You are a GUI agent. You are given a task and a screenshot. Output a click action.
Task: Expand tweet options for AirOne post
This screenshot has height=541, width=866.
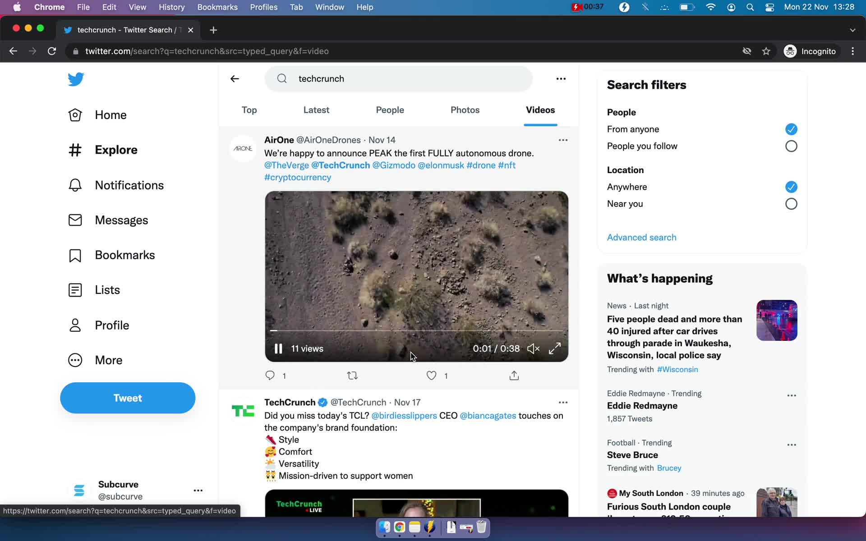pyautogui.click(x=562, y=140)
